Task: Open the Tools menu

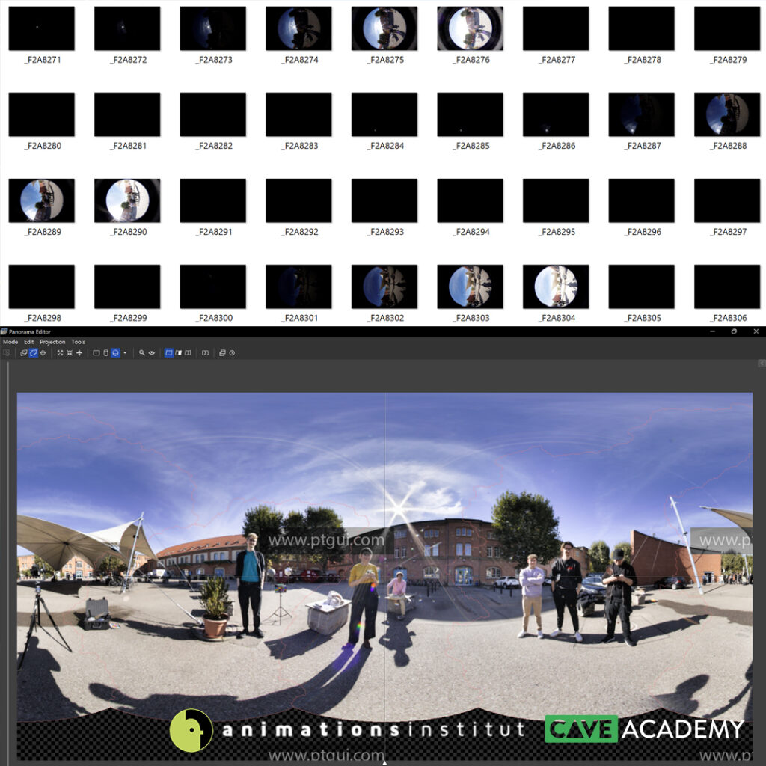Action: [x=79, y=342]
